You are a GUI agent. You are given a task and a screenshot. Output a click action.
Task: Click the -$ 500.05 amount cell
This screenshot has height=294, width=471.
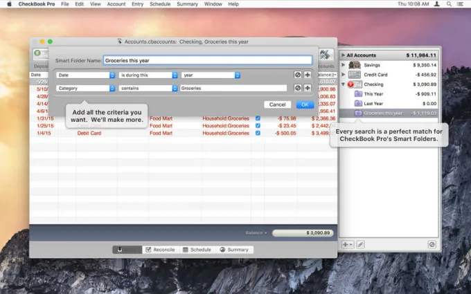pyautogui.click(x=285, y=133)
